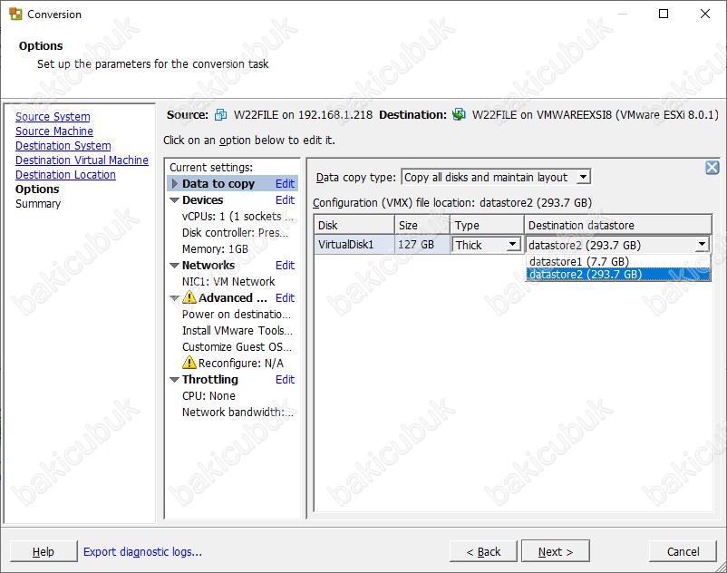Go to Source Machine step
The width and height of the screenshot is (727, 573).
tap(54, 131)
